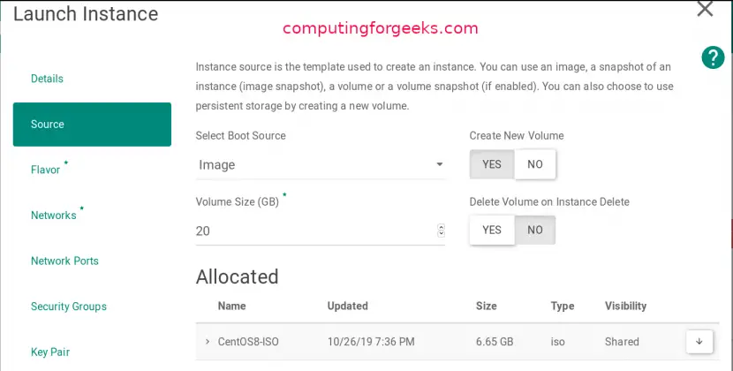Expand the CentOS8-ISO row details
The width and height of the screenshot is (733, 371).
click(208, 342)
